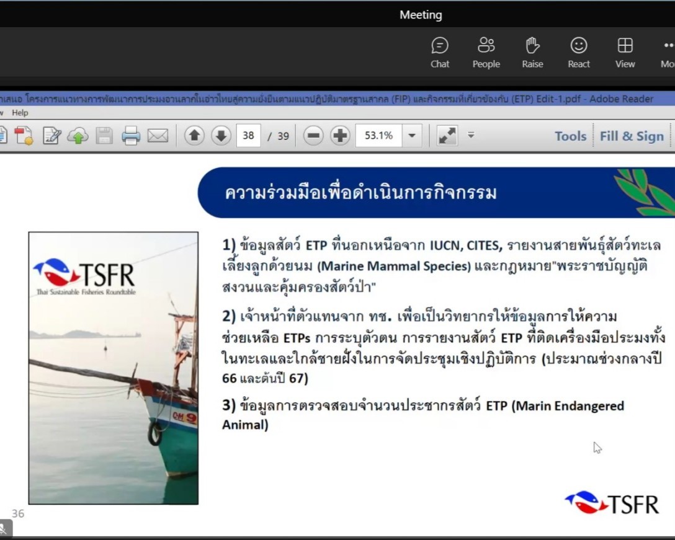Open the Tools pane
Viewport: 675px width, 540px height.
coord(570,136)
